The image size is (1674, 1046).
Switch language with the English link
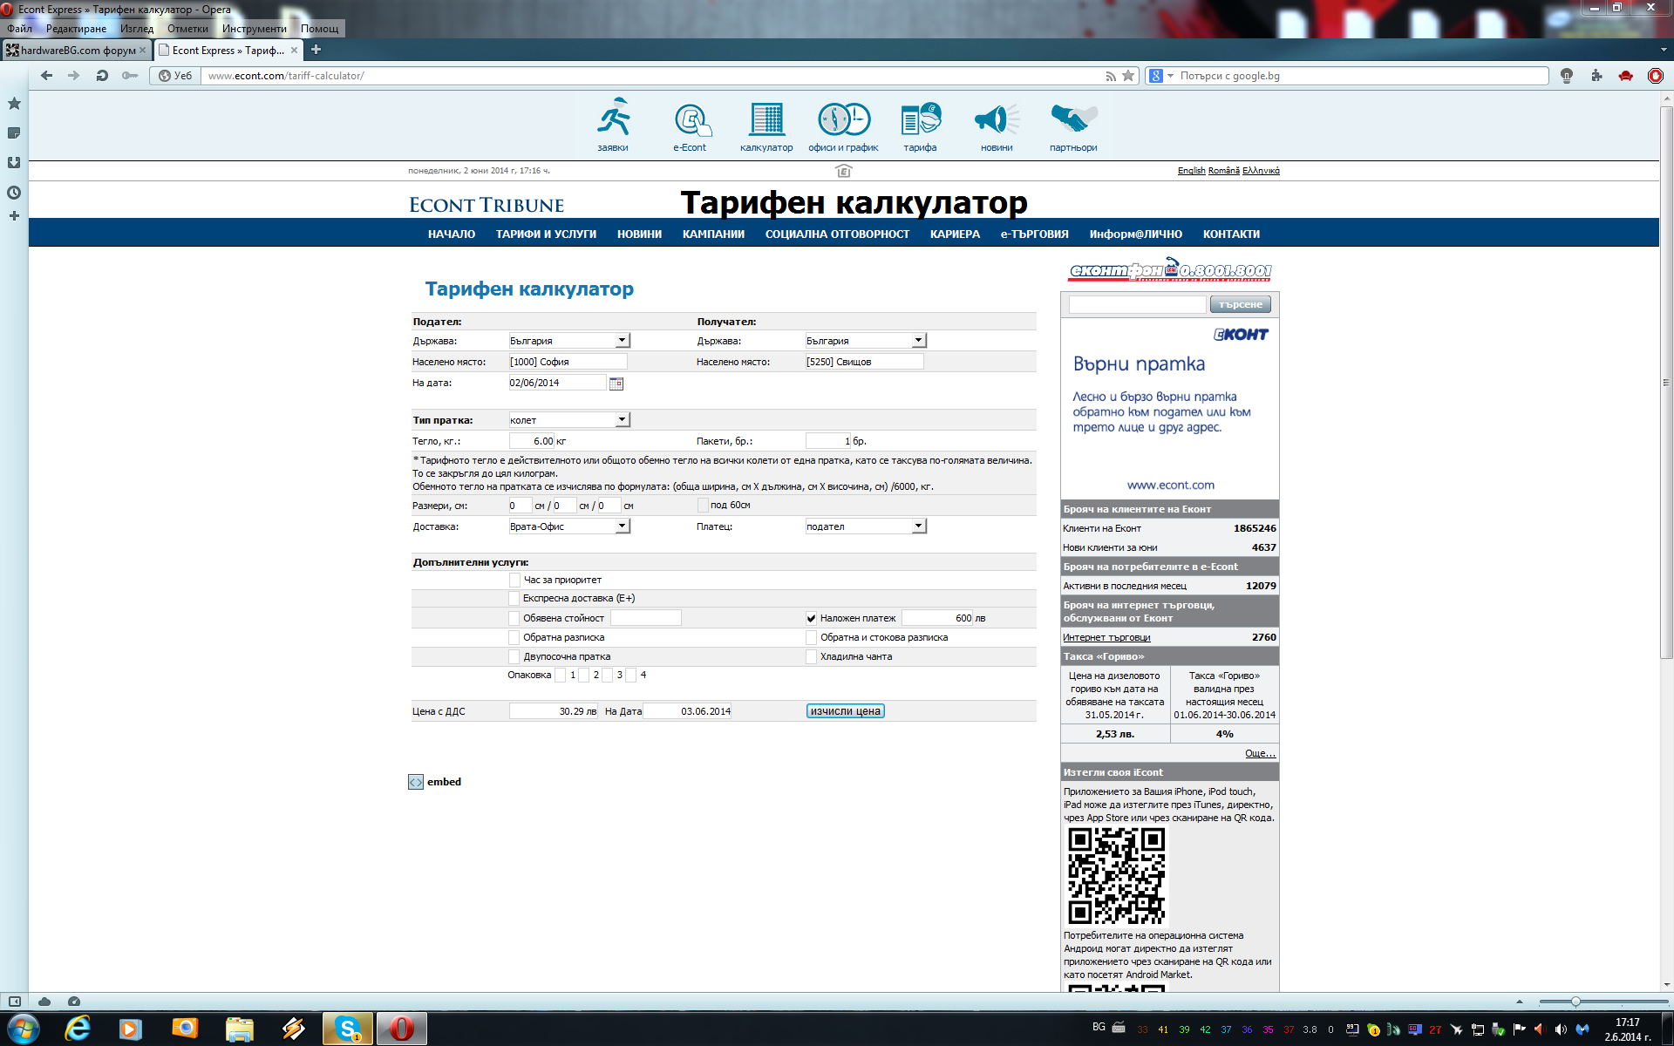(x=1191, y=171)
